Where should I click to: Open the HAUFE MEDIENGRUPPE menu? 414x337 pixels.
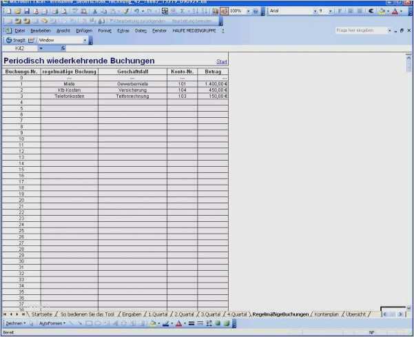point(194,30)
